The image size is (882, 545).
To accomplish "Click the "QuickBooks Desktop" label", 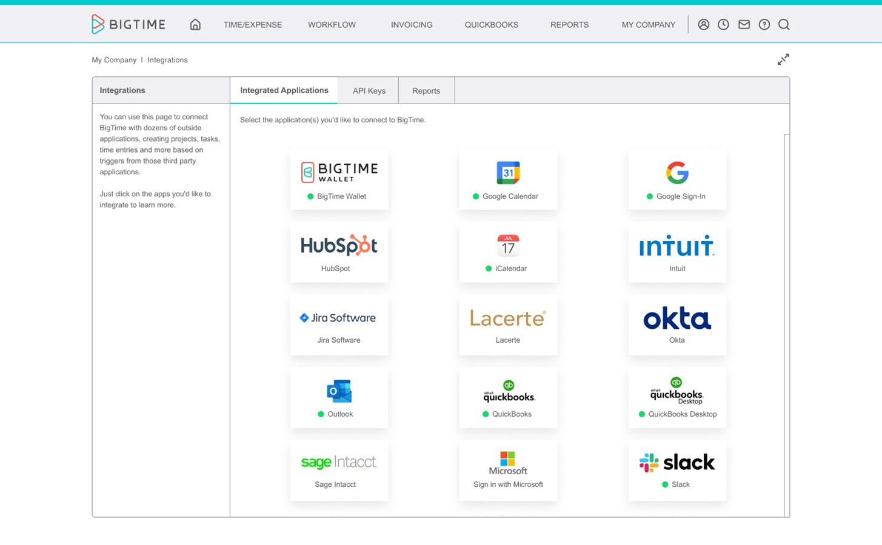I will pos(683,414).
